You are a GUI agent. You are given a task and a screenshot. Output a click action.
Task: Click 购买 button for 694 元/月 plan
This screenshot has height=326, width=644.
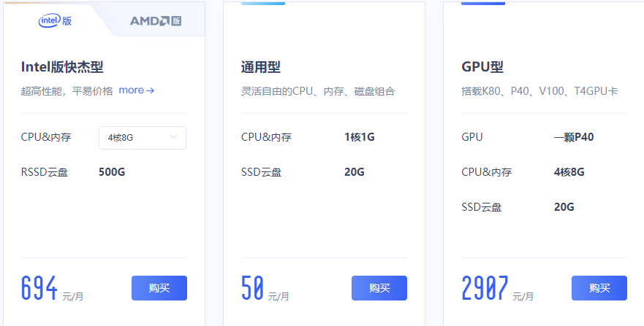(x=159, y=288)
